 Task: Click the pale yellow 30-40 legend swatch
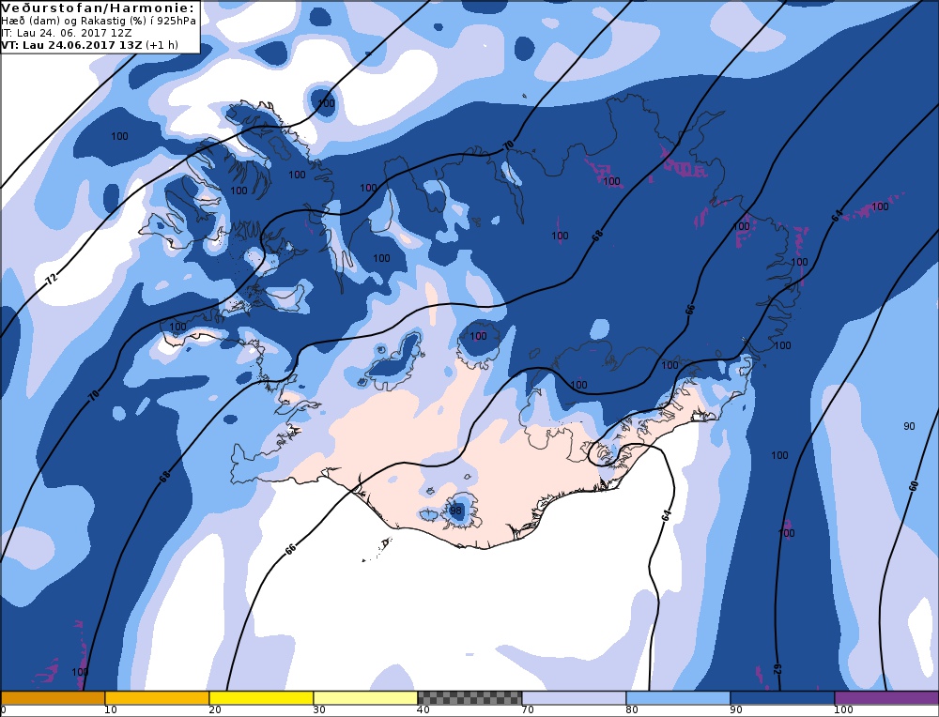(x=365, y=698)
